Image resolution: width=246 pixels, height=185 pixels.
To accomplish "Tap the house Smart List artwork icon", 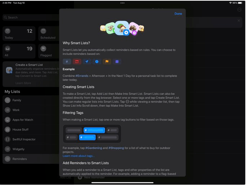I will (x=122, y=27).
